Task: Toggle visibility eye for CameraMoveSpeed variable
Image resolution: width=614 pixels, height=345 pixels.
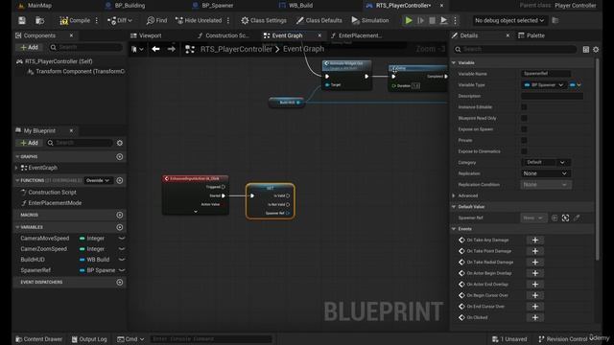Action: pos(122,239)
